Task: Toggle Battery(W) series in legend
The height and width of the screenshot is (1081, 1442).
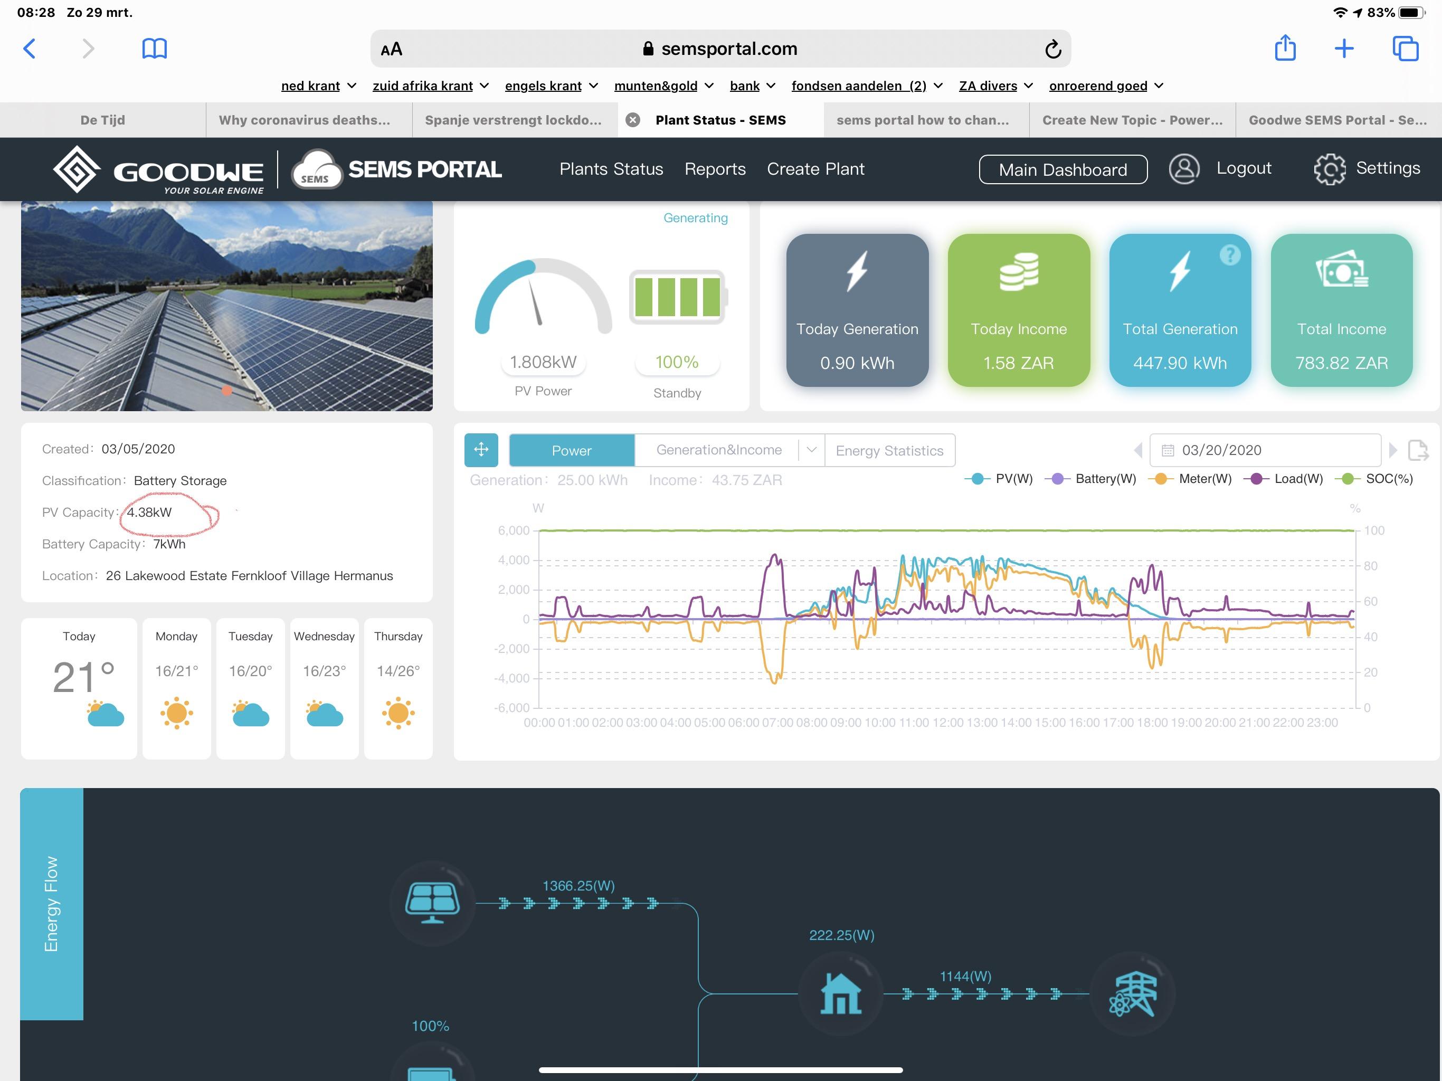Action: [1090, 479]
